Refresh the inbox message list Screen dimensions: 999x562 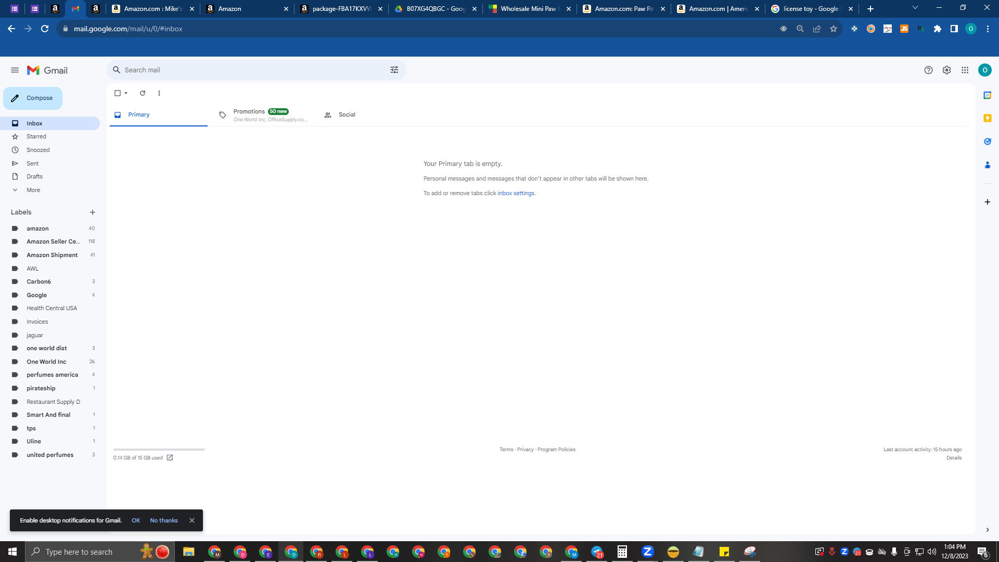tap(143, 93)
